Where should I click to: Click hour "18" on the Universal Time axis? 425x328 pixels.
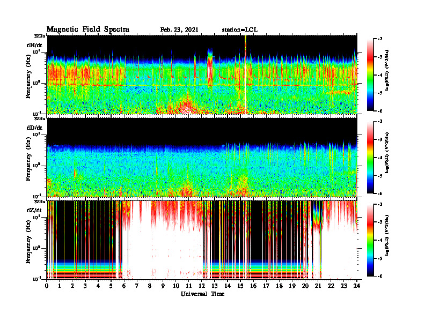tap(279, 286)
